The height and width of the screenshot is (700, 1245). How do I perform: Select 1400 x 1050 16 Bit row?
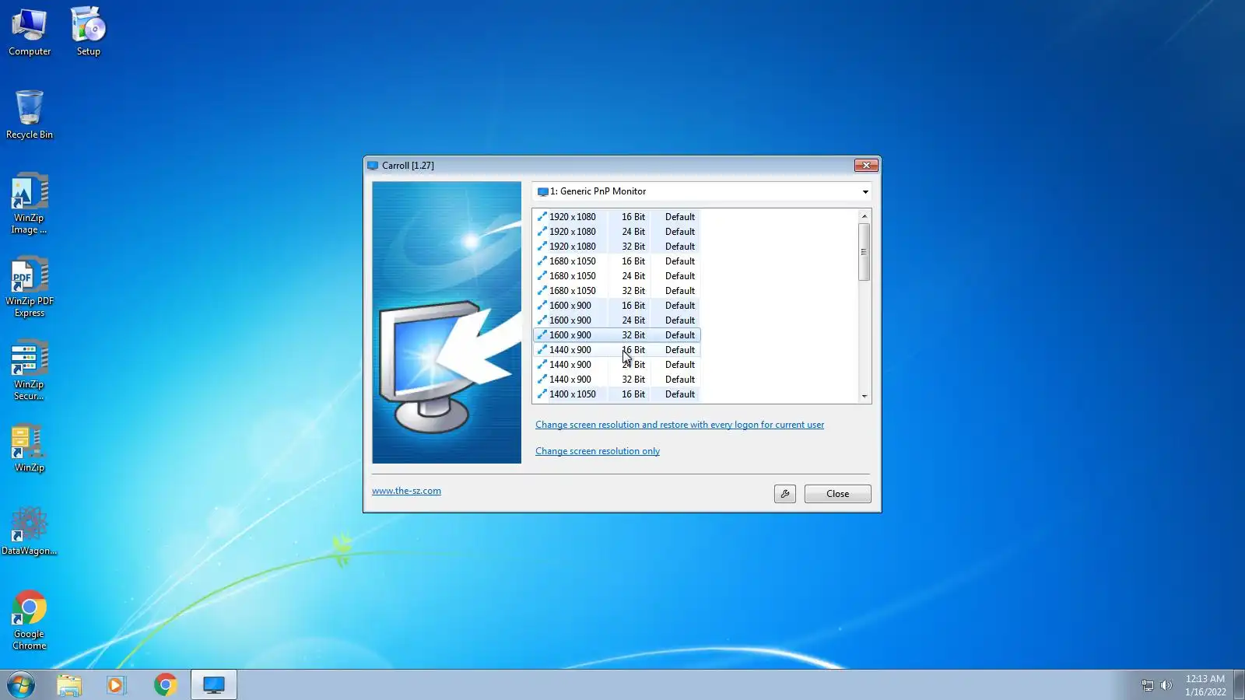tap(616, 394)
